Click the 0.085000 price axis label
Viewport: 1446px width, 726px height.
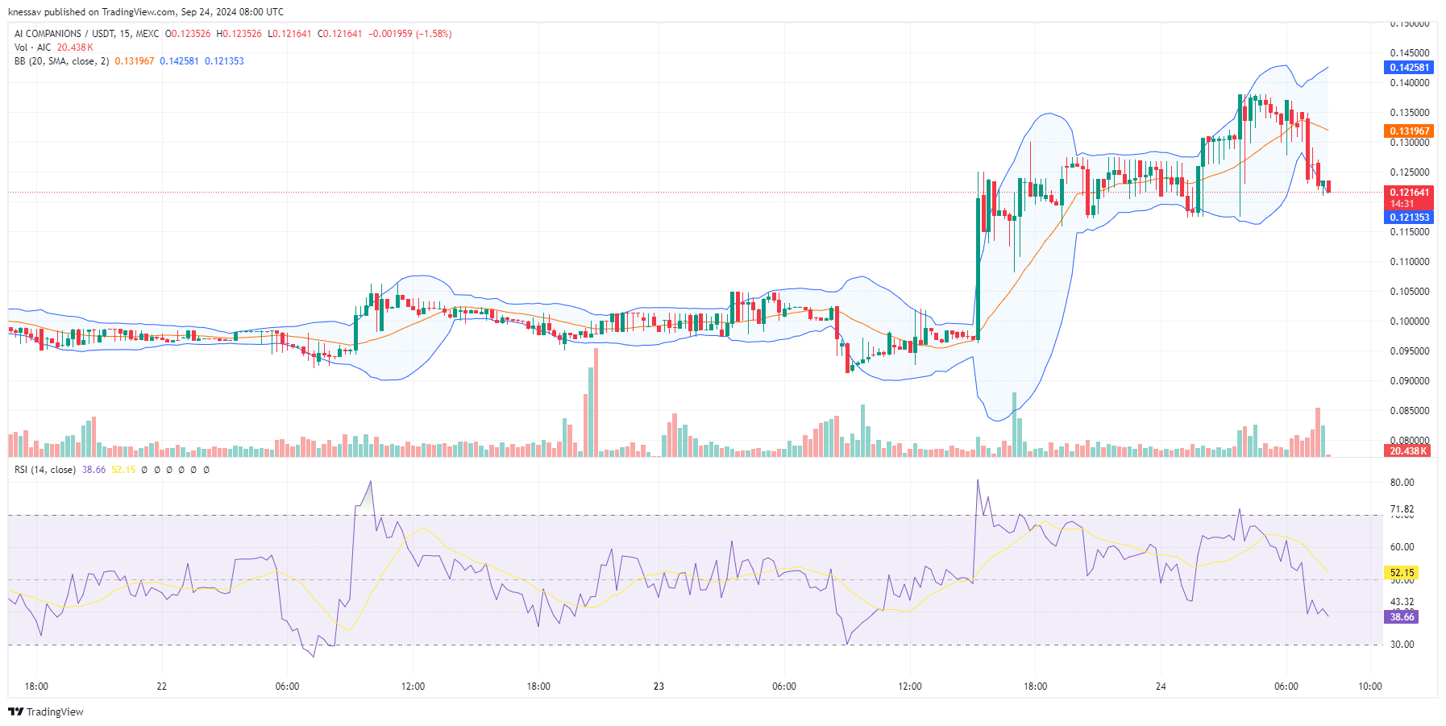[x=1410, y=411]
